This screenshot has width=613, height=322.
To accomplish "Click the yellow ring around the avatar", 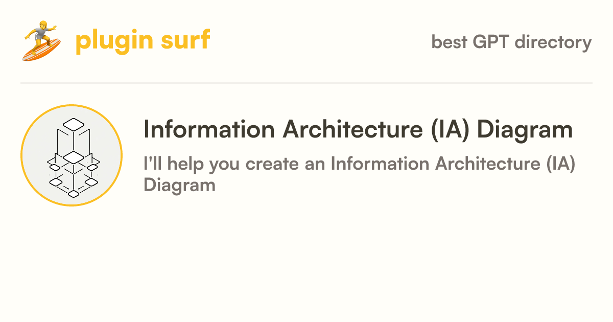I will click(x=72, y=105).
